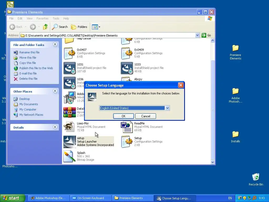Viewport: 269px width, 202px height.
Task: Open the Help menu
Action: 66,18
